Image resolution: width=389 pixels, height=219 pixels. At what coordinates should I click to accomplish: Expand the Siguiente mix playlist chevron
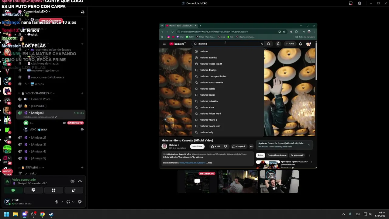pyautogui.click(x=309, y=145)
